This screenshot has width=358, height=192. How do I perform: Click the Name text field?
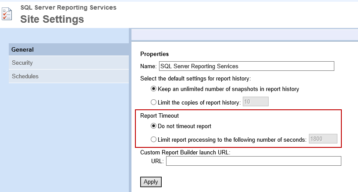click(x=247, y=66)
